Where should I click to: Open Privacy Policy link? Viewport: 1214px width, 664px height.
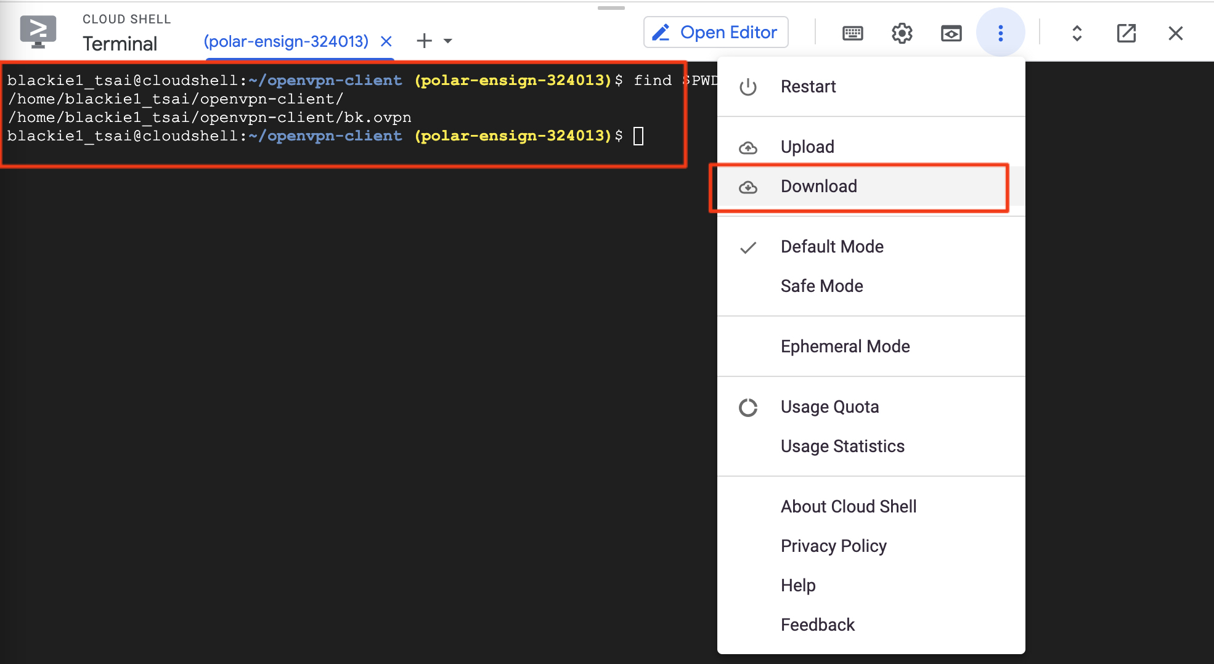[833, 546]
